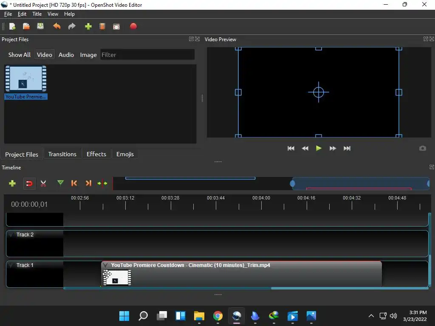
Task: Click the red Export Video button
Action: 133,26
